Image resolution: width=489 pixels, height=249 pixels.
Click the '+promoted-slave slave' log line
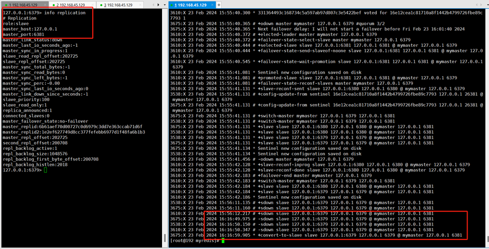(x=314, y=78)
